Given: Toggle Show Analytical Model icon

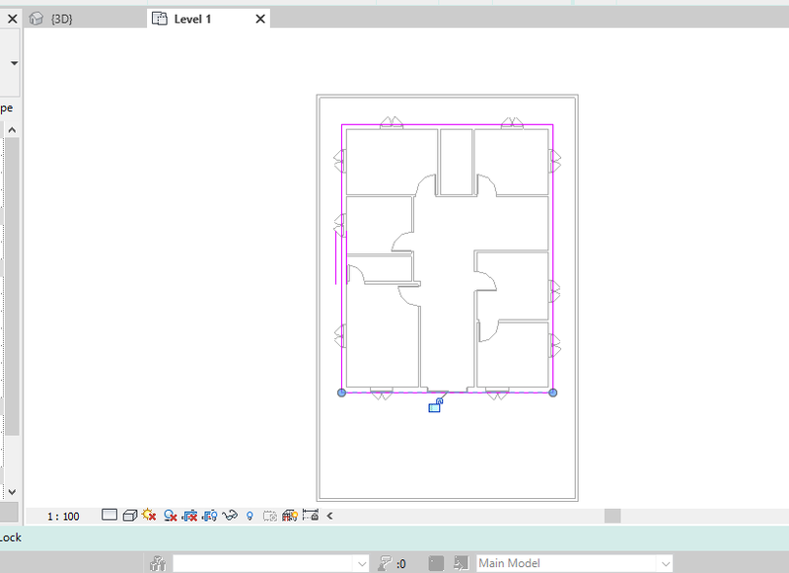Looking at the screenshot, I should pos(290,516).
